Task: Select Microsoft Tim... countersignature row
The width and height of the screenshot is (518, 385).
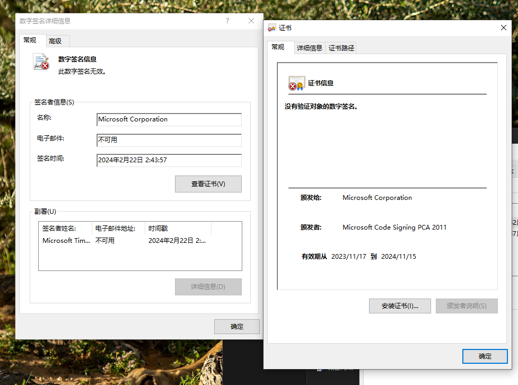Action: pos(140,241)
